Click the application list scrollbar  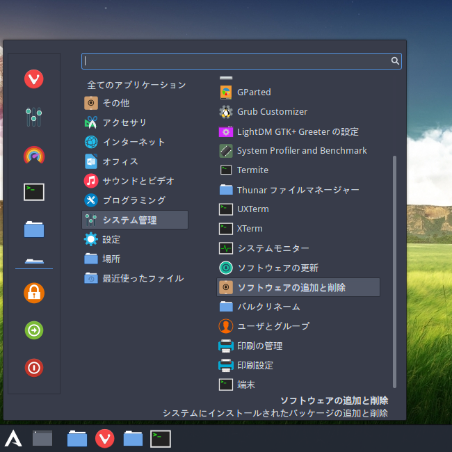coord(394,272)
